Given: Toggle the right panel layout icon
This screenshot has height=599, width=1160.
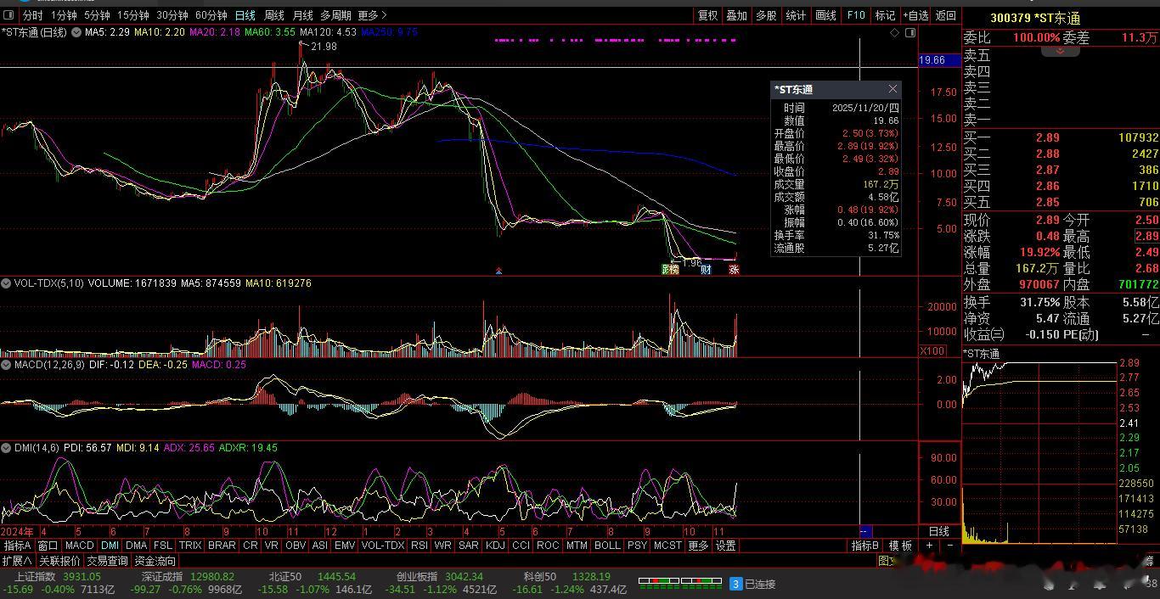Looking at the screenshot, I should click(x=910, y=32).
